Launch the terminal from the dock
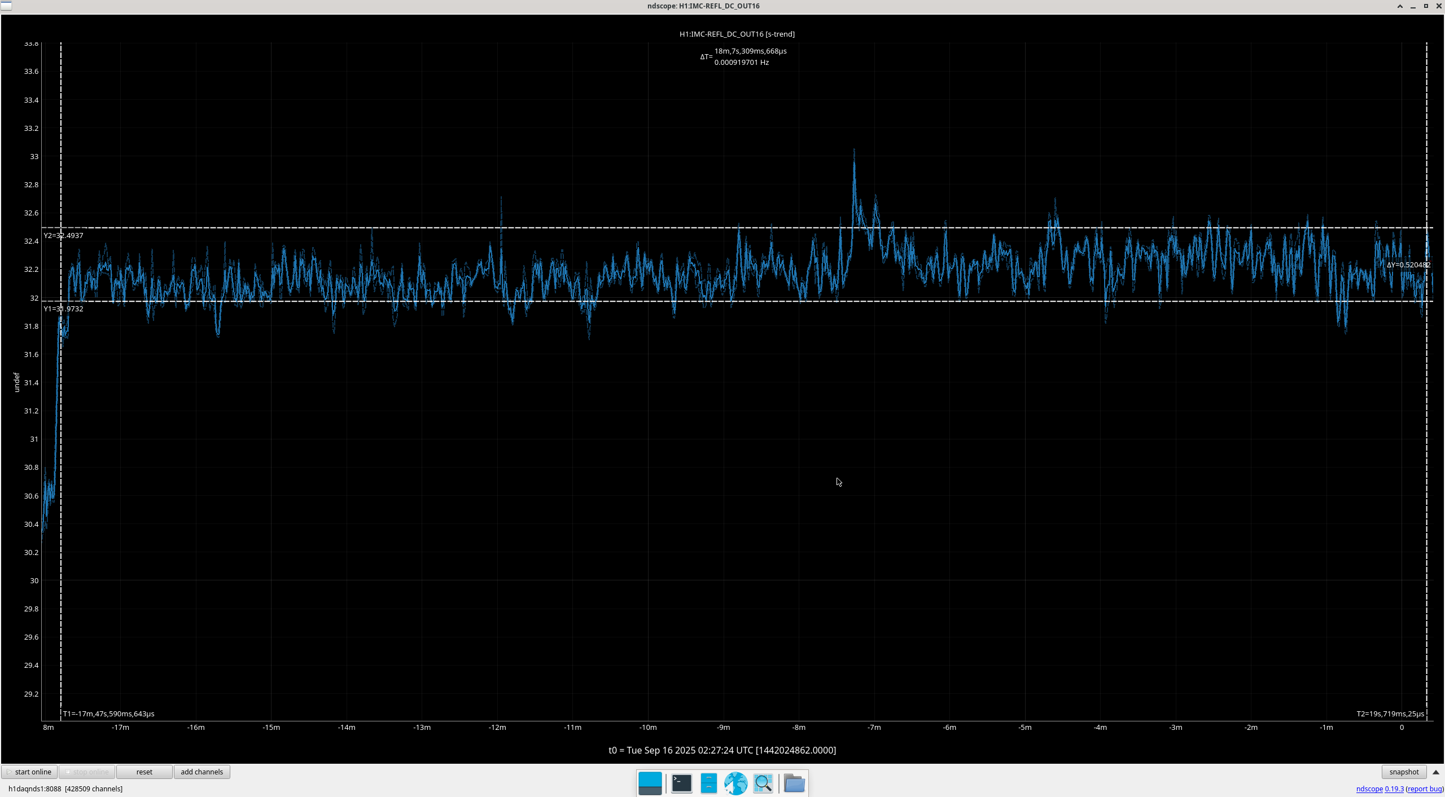 [x=681, y=783]
